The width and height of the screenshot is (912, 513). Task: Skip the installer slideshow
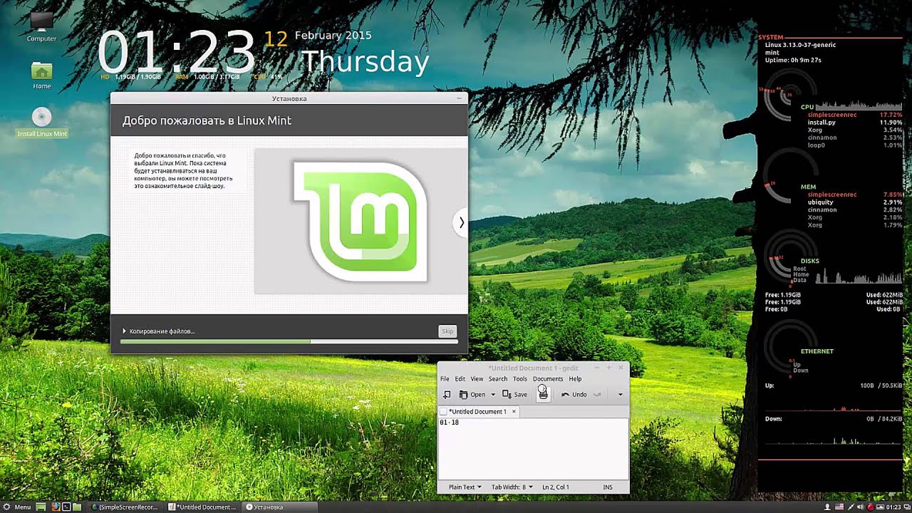coord(447,331)
